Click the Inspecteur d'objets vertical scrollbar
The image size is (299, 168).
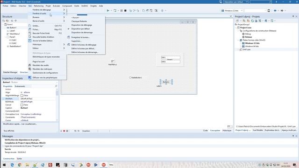(57, 105)
